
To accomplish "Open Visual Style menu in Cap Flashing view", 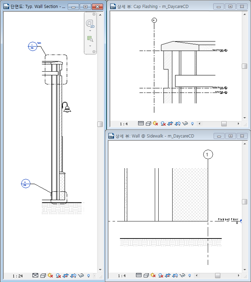I will pyautogui.click(x=149, y=124).
